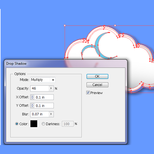The width and height of the screenshot is (154, 154).
Task: Click the Blur value field
Action: point(40,114)
